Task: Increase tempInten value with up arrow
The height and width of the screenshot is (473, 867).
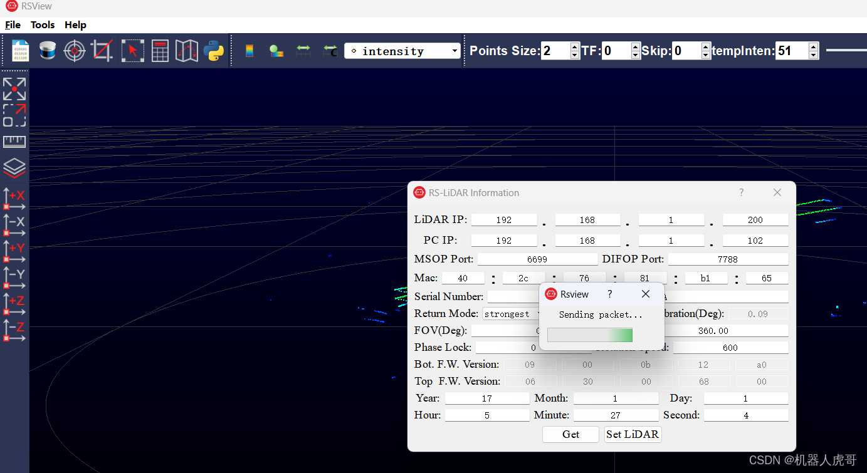Action: (x=814, y=47)
